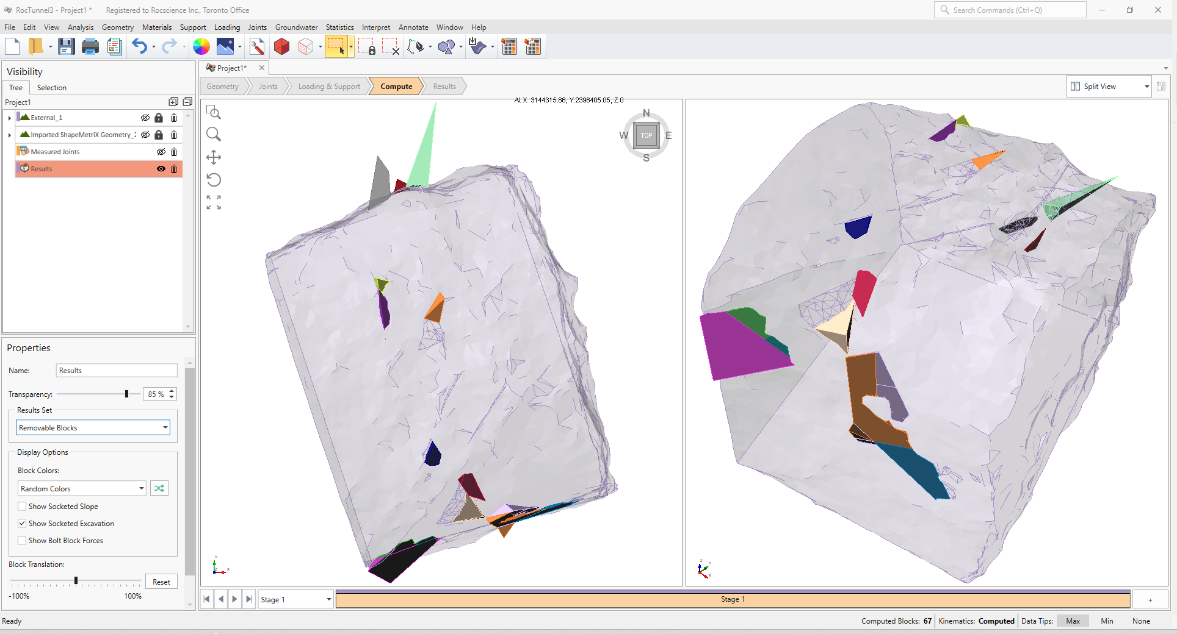
Task: Open the Stage 1 selector dropdown
Action: (296, 599)
